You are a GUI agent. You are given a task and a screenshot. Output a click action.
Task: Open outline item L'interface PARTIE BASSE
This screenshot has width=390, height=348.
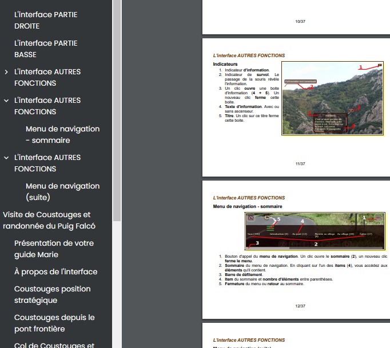[x=46, y=49]
